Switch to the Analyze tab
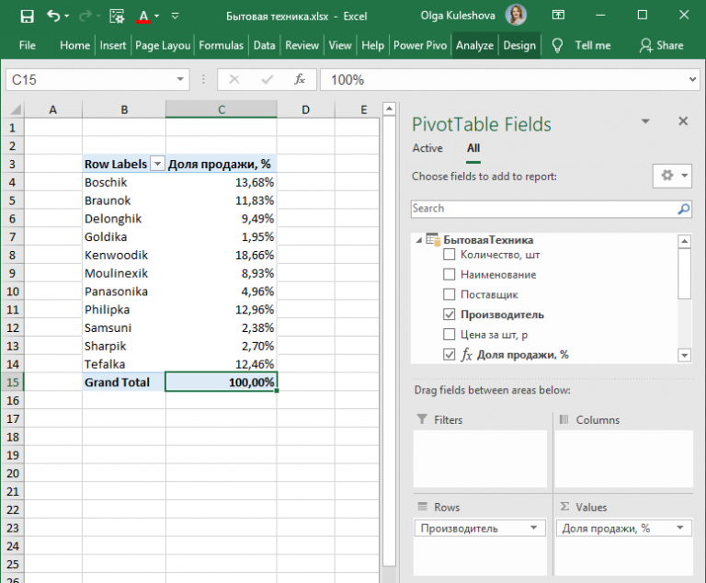 point(474,45)
